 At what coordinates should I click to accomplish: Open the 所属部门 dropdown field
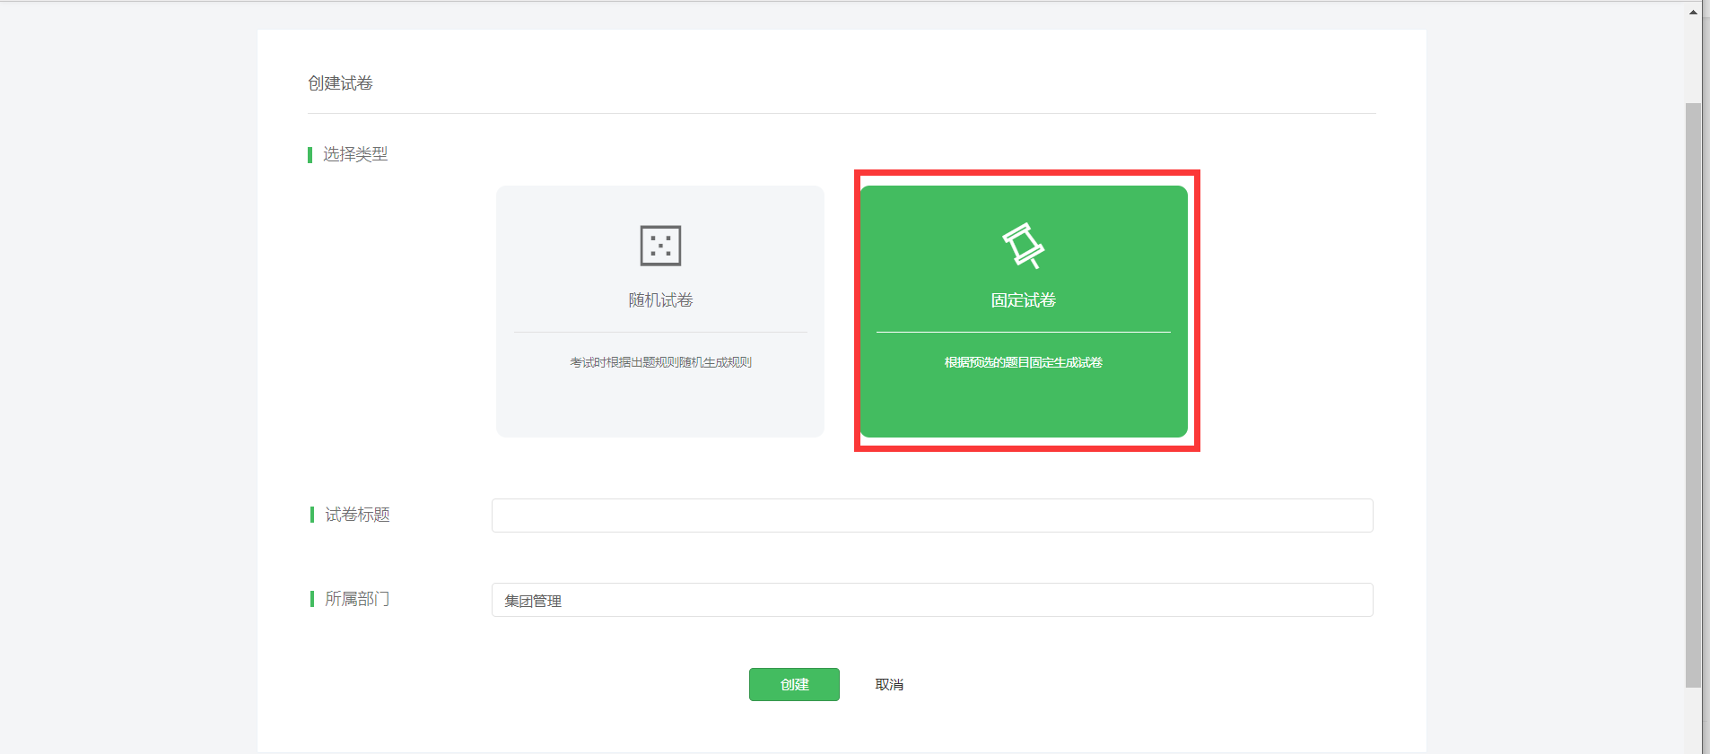point(931,600)
